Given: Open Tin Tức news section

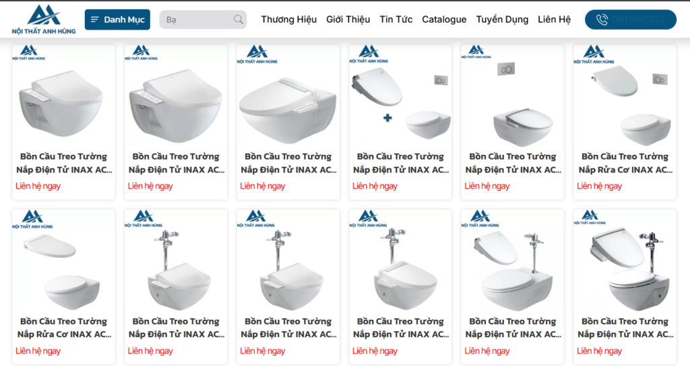Looking at the screenshot, I should 396,20.
